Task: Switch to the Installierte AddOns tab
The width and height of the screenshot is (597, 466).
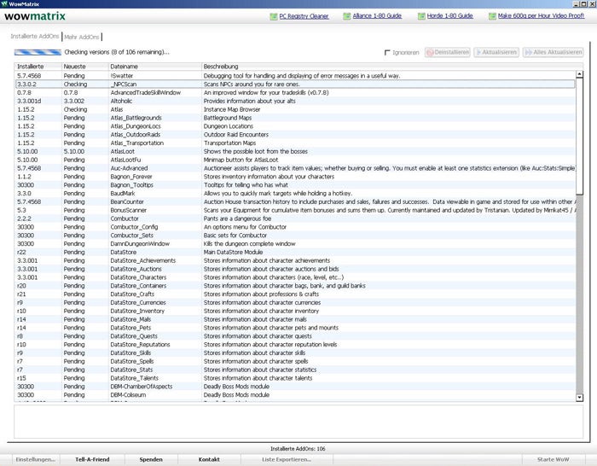Action: 35,36
